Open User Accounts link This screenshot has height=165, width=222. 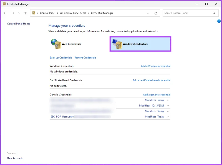click(x=15, y=158)
